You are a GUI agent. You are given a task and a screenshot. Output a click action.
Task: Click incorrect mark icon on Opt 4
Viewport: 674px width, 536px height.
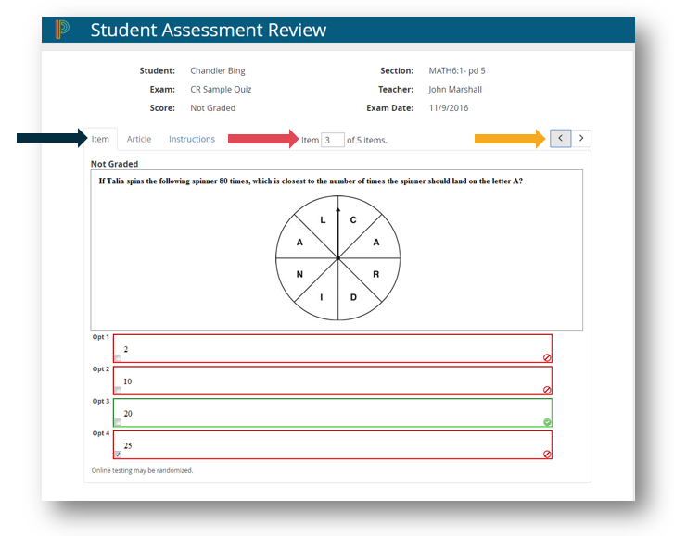pyautogui.click(x=547, y=454)
